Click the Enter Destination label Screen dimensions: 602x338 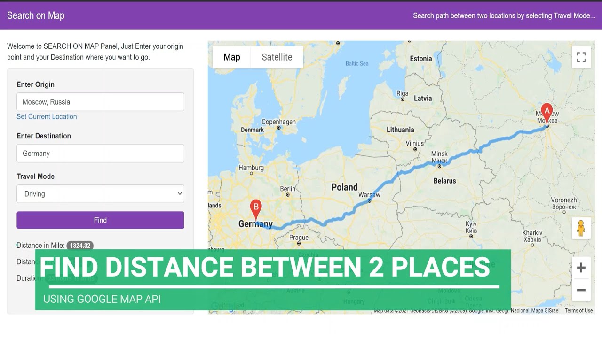coord(44,136)
